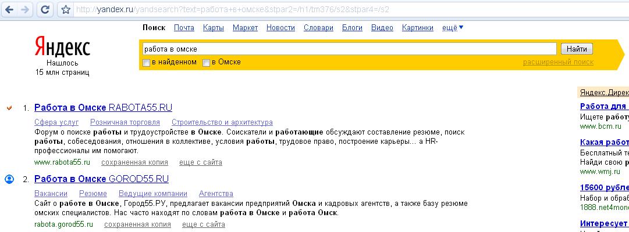Click the 15 млн страниц result count

62,72
